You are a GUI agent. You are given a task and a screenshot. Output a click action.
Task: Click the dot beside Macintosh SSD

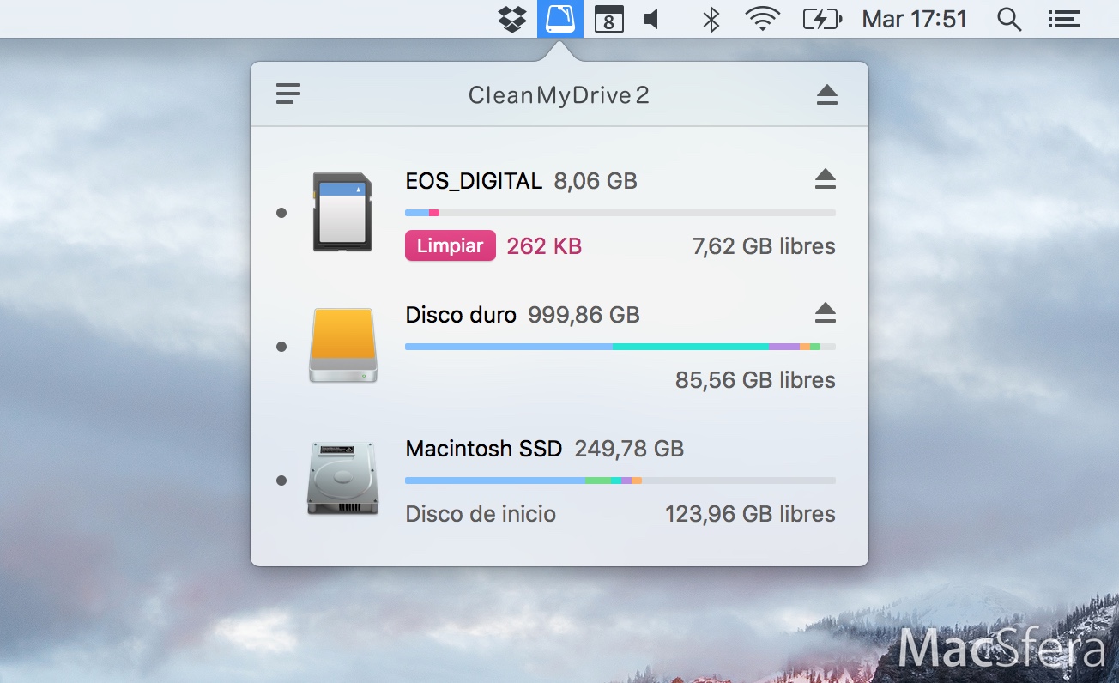click(281, 481)
